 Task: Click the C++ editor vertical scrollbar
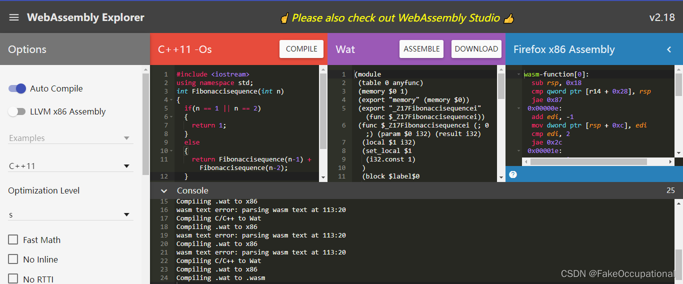pyautogui.click(x=323, y=111)
